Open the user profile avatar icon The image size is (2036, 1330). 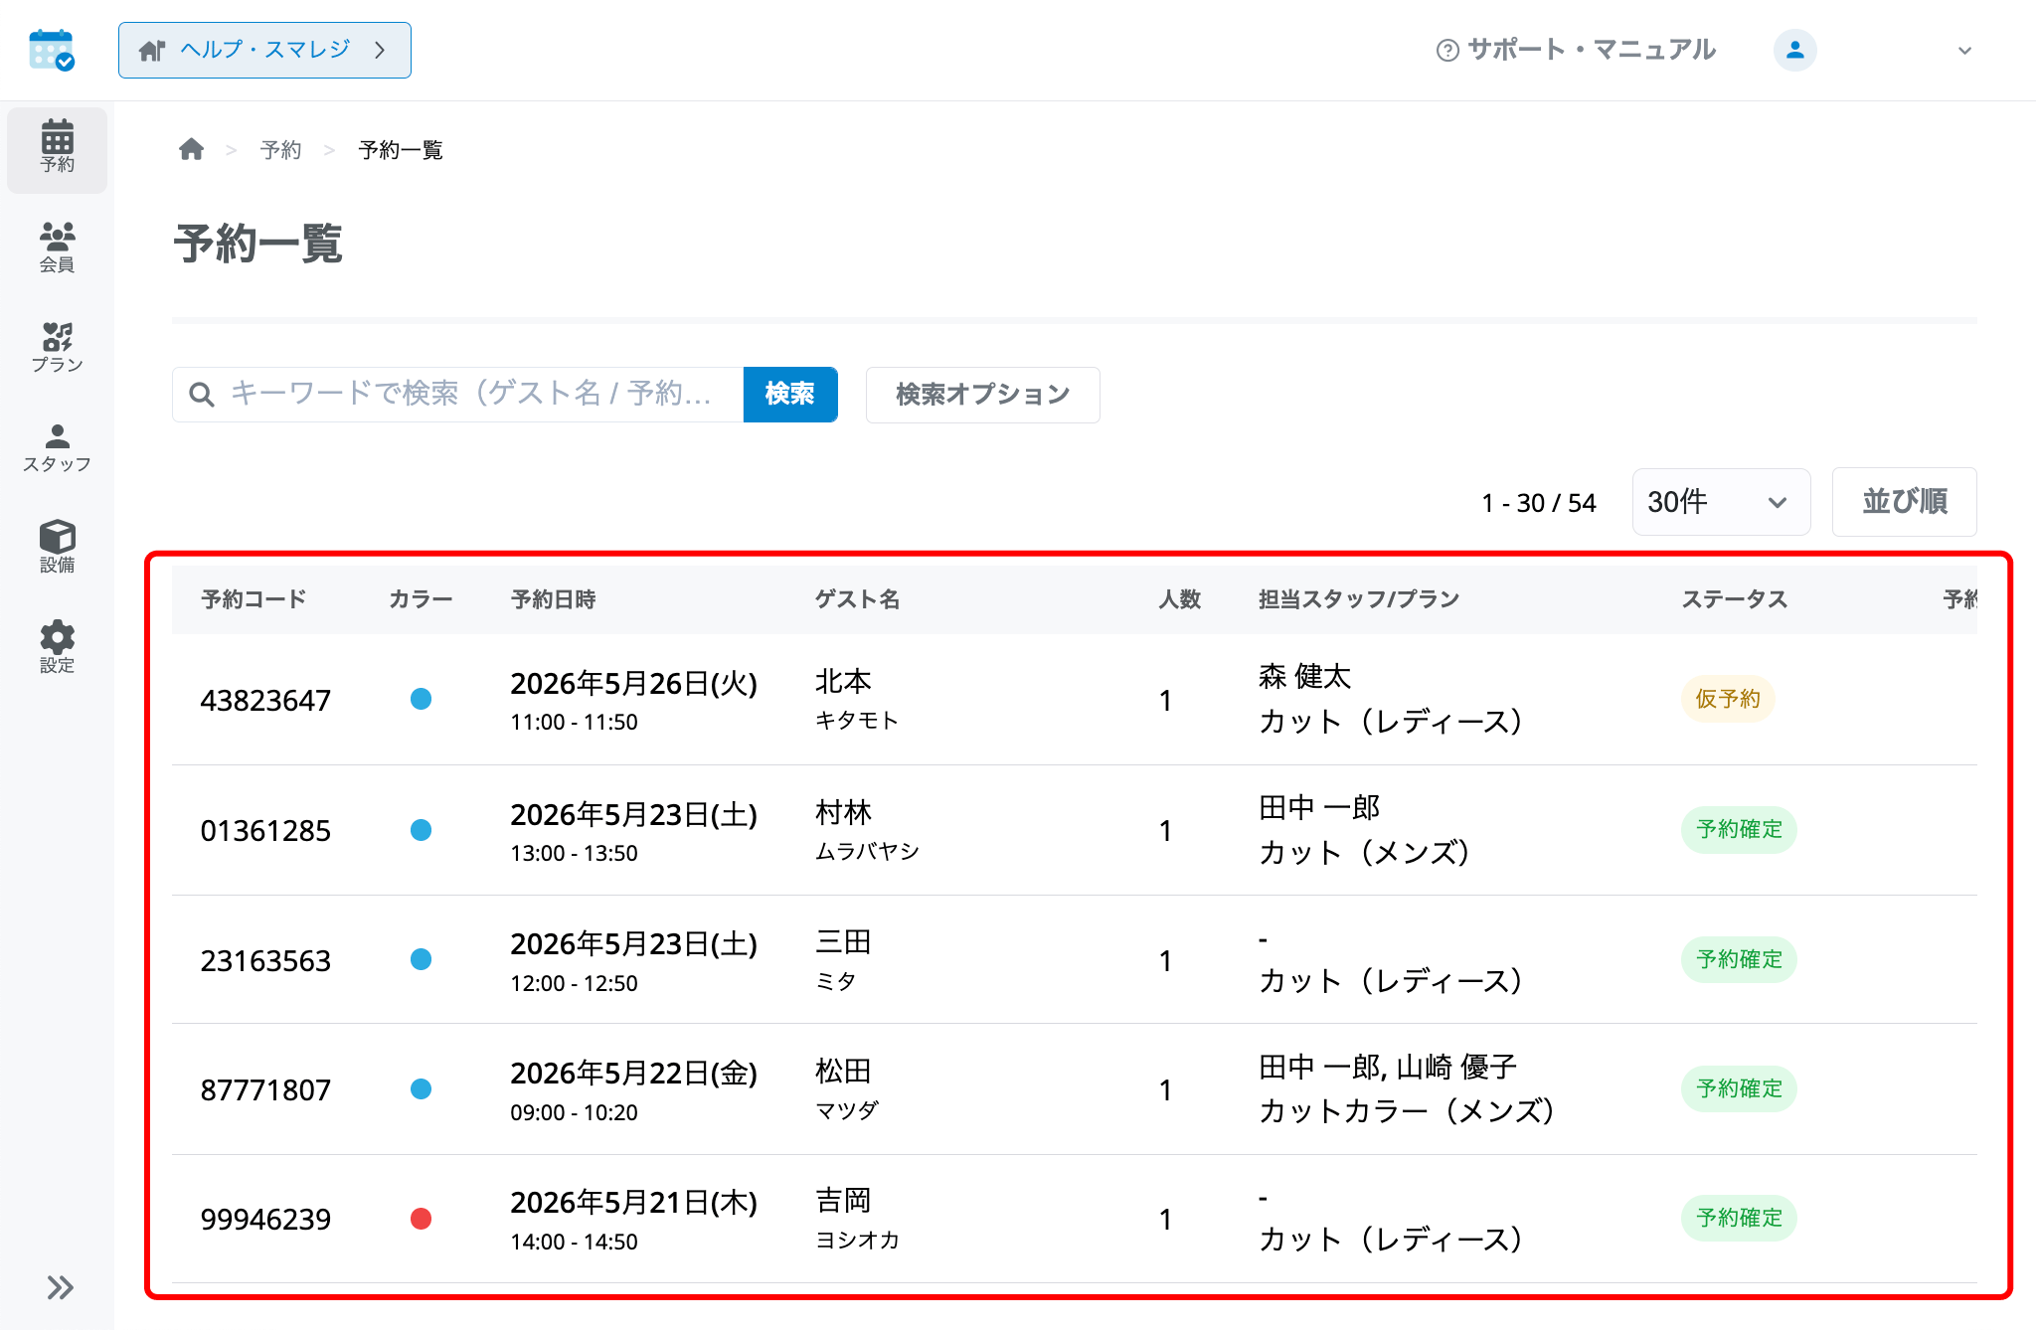[1794, 50]
